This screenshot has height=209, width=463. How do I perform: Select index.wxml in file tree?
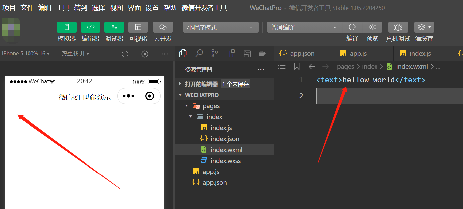click(224, 150)
